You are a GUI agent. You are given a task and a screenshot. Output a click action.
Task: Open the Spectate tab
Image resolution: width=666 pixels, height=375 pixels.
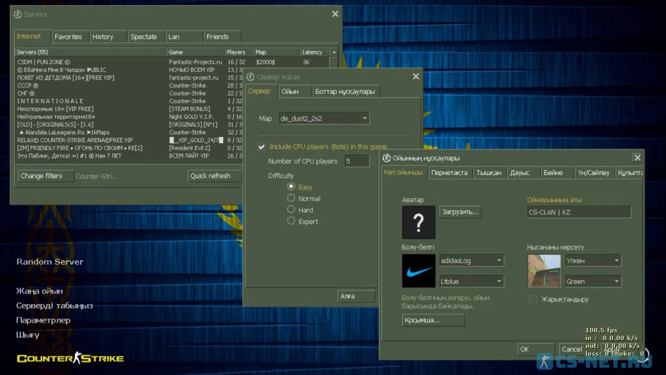146,36
